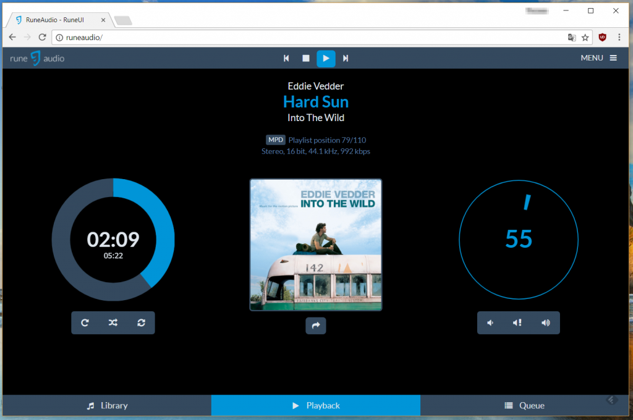Click the MPD badge
Screen dimensions: 633x420
275,140
